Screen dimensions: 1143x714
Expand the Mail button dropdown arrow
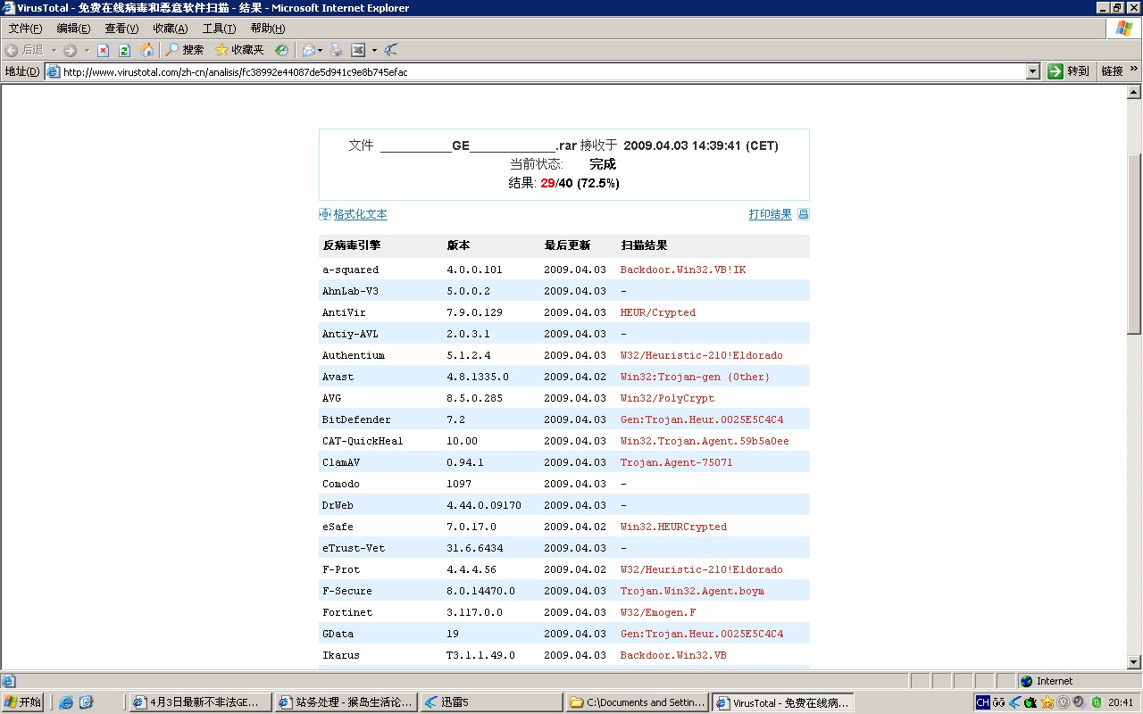point(321,50)
